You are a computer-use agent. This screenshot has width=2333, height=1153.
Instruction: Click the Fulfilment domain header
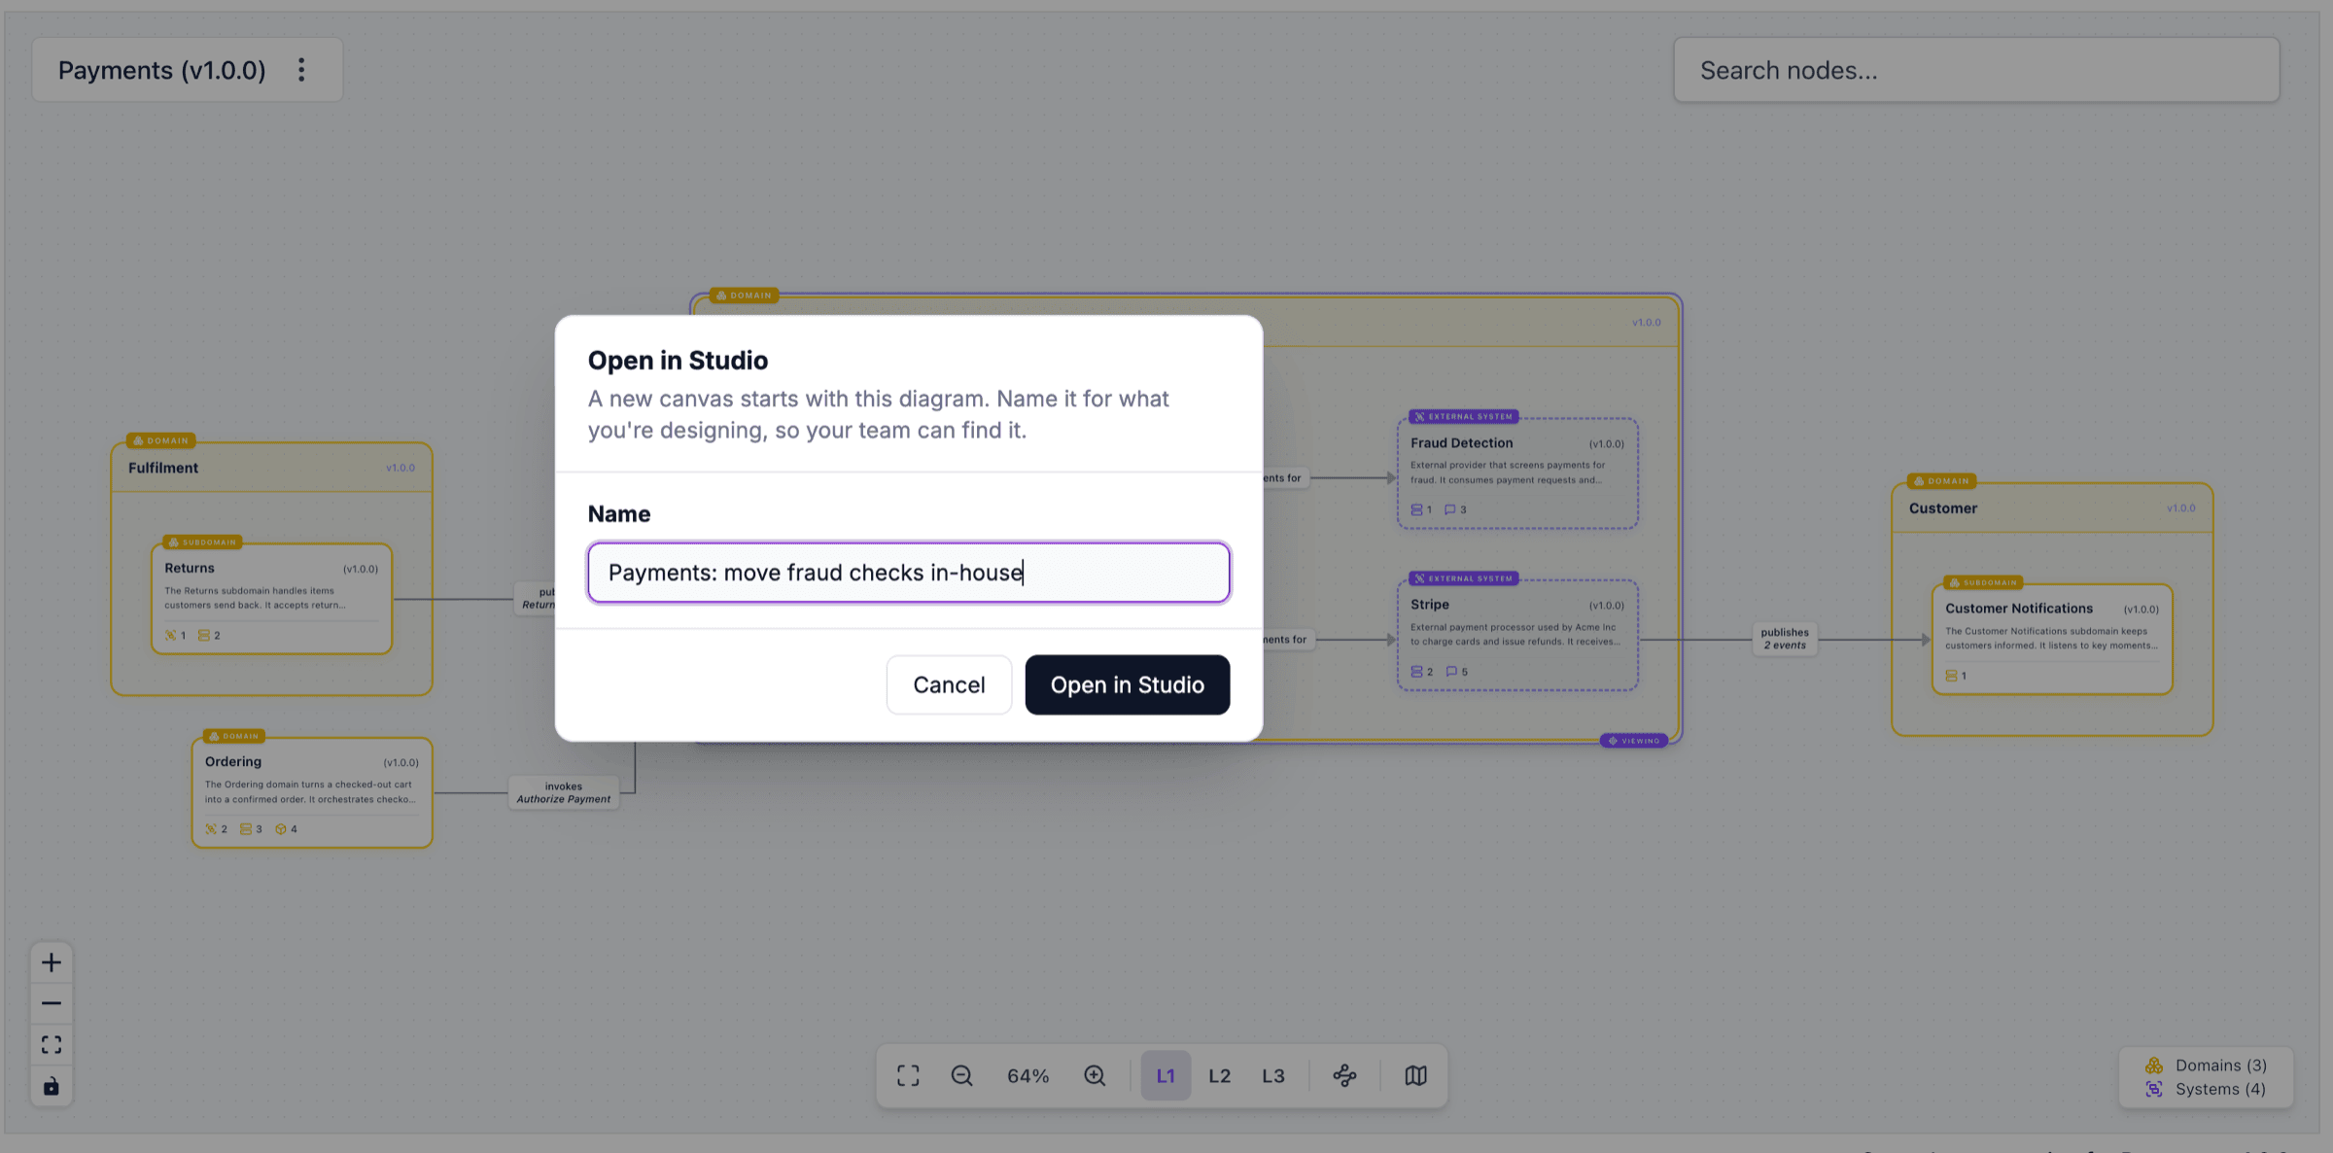point(271,468)
